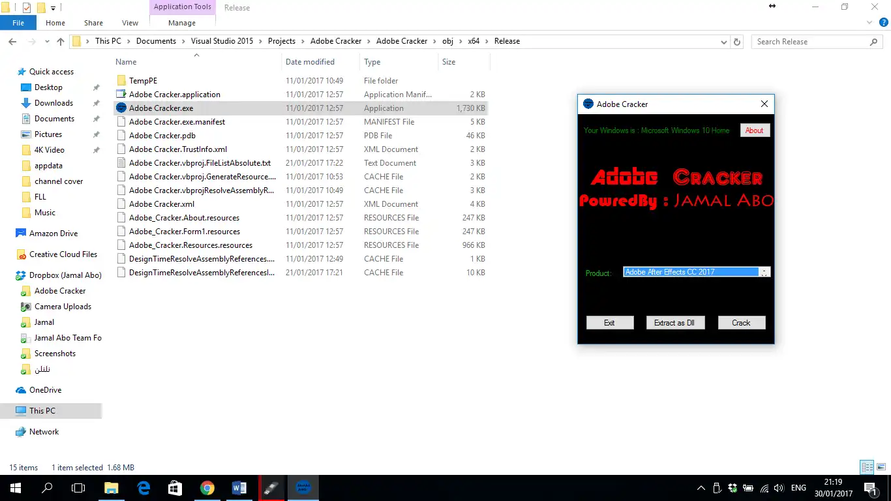Open the Manage ribbon tab

click(182, 22)
